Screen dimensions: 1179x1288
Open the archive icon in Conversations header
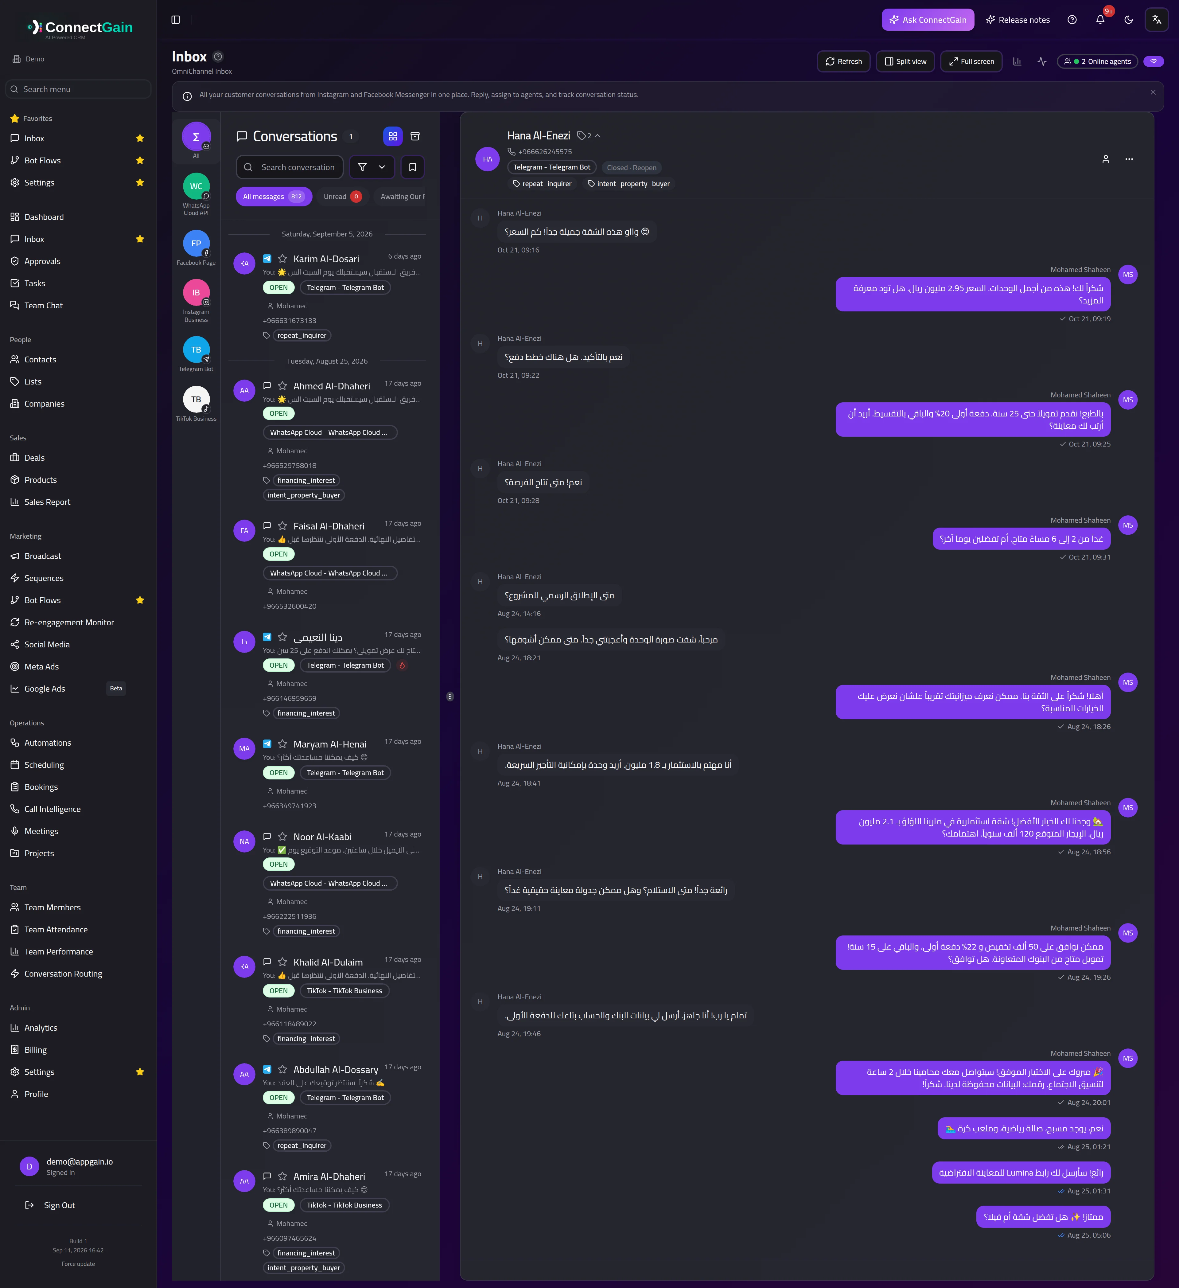[415, 136]
